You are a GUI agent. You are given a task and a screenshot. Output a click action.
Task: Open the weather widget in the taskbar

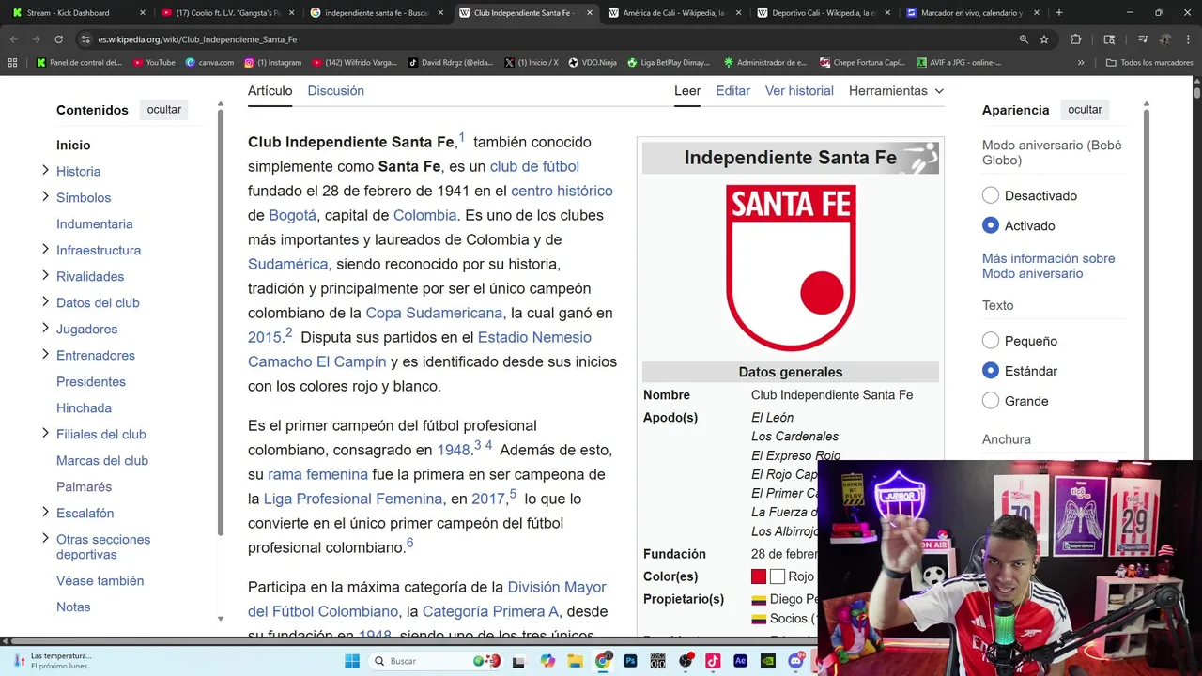click(x=52, y=661)
